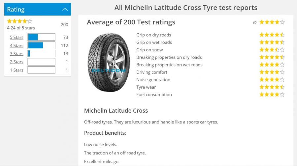Filter reviews by 4 Stars link
Image resolution: width=297 pixels, height=166 pixels.
click(16, 45)
